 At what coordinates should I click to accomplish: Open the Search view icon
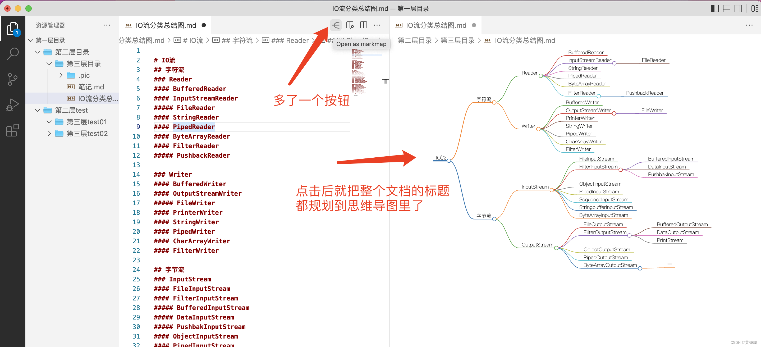click(12, 54)
